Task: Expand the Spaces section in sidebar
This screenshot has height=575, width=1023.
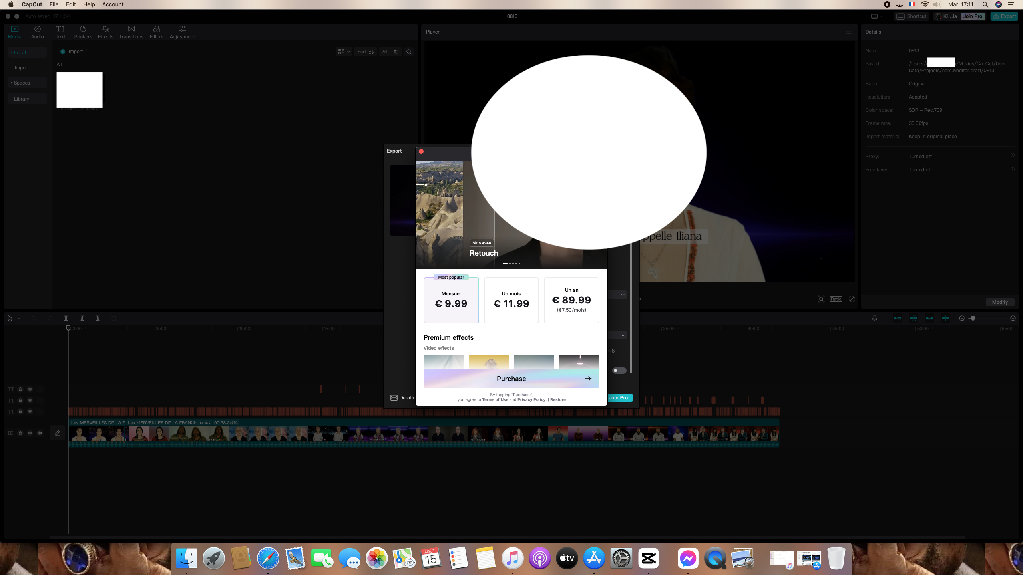Action: click(x=22, y=83)
